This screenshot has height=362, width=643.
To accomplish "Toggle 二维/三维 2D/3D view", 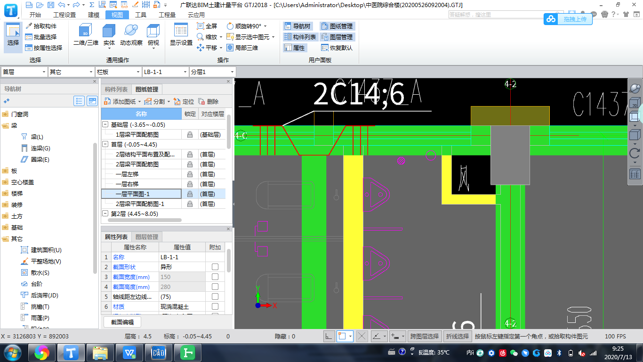I will (86, 35).
